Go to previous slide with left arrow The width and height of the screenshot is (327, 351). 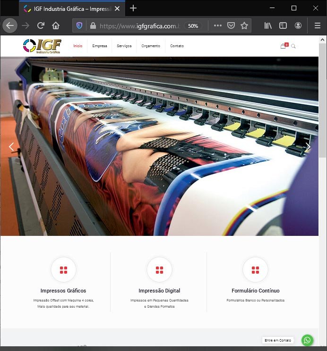click(11, 147)
